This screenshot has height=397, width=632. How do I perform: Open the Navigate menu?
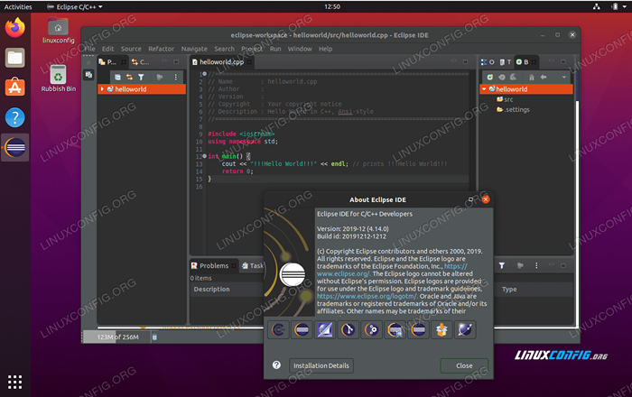point(194,49)
